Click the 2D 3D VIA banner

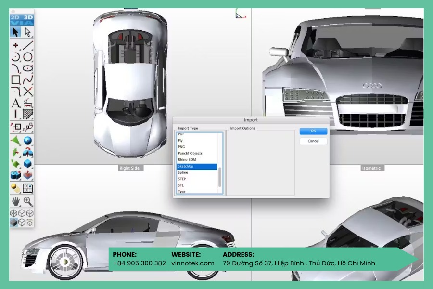pos(22,20)
